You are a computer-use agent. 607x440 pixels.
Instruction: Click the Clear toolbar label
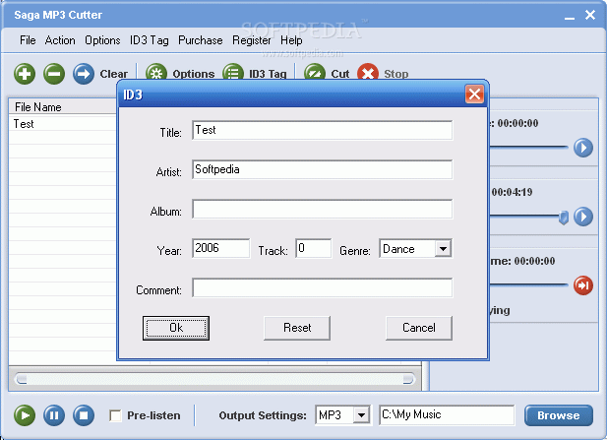(113, 74)
